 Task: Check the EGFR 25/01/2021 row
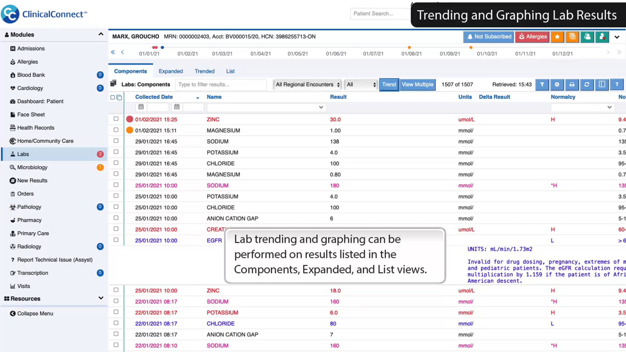coord(116,240)
